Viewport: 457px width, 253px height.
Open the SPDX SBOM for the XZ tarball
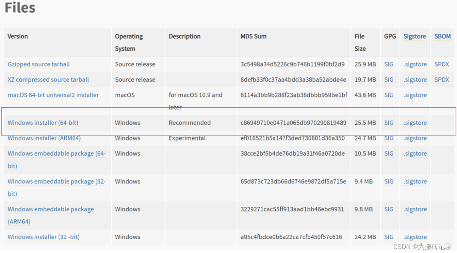(441, 79)
